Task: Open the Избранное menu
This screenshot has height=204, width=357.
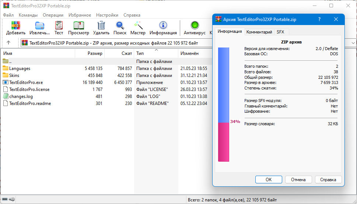Action: (80, 15)
